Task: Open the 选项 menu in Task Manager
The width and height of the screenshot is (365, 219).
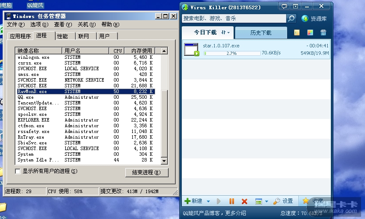Action: pyautogui.click(x=39, y=25)
